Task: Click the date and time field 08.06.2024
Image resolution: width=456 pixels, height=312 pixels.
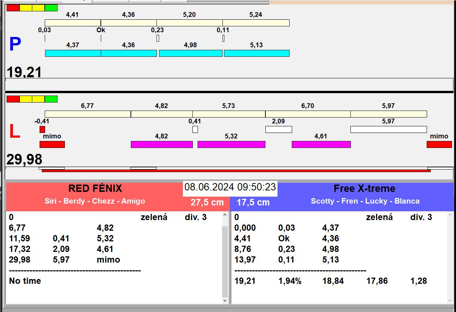Action: pos(230,187)
